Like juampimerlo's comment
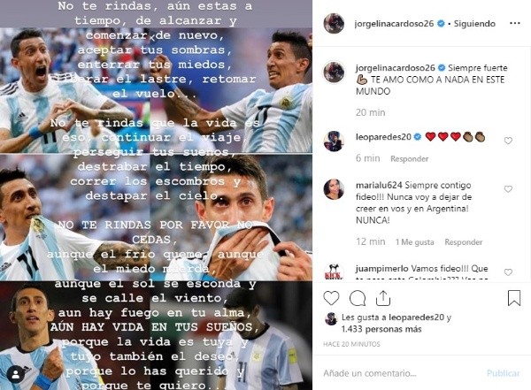This screenshot has width=531, height=390. [508, 271]
